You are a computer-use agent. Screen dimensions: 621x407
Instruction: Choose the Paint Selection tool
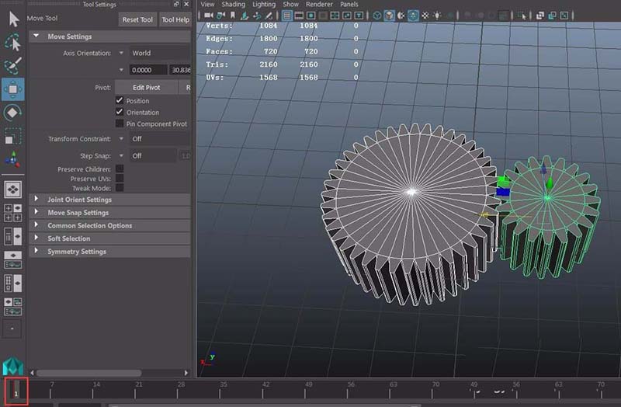click(x=12, y=65)
